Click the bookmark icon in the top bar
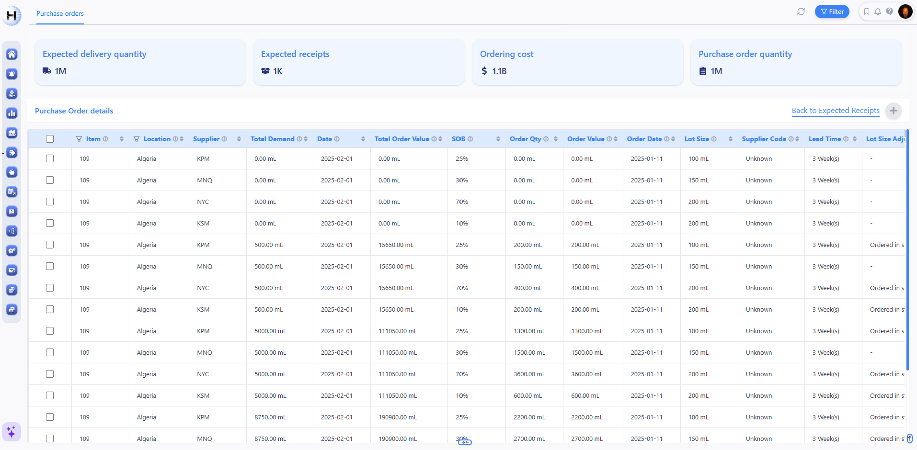917x450 pixels. coord(866,11)
